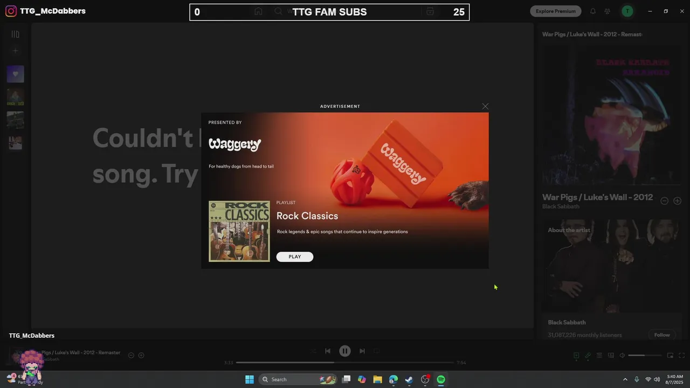The image size is (690, 388).
Task: Skip to the previous track
Action: [x=328, y=351]
